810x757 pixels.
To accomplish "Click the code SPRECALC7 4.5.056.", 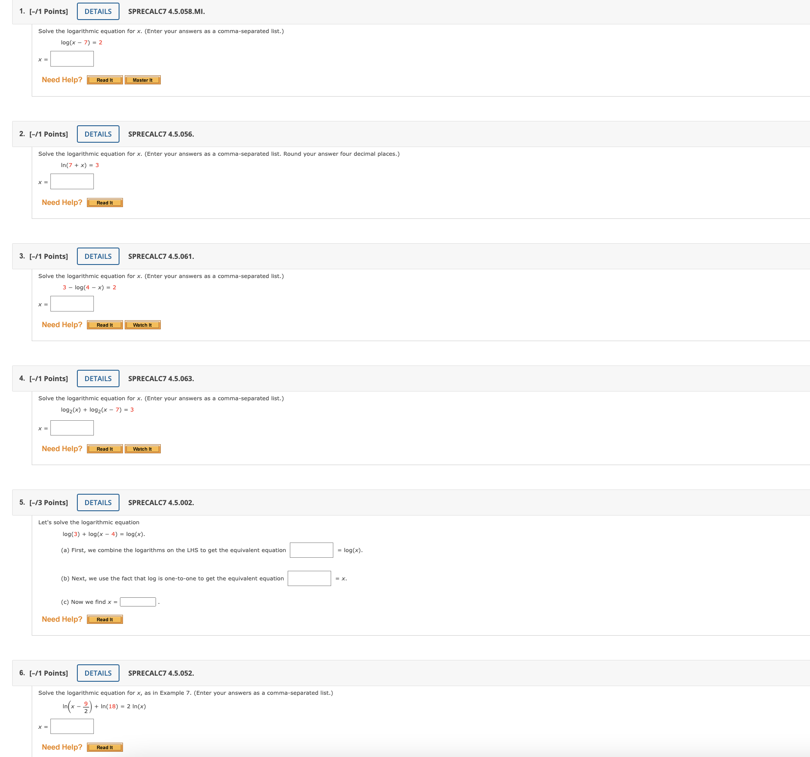I will [x=161, y=134].
